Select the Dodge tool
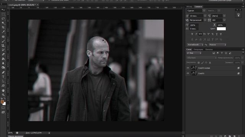 3,68
